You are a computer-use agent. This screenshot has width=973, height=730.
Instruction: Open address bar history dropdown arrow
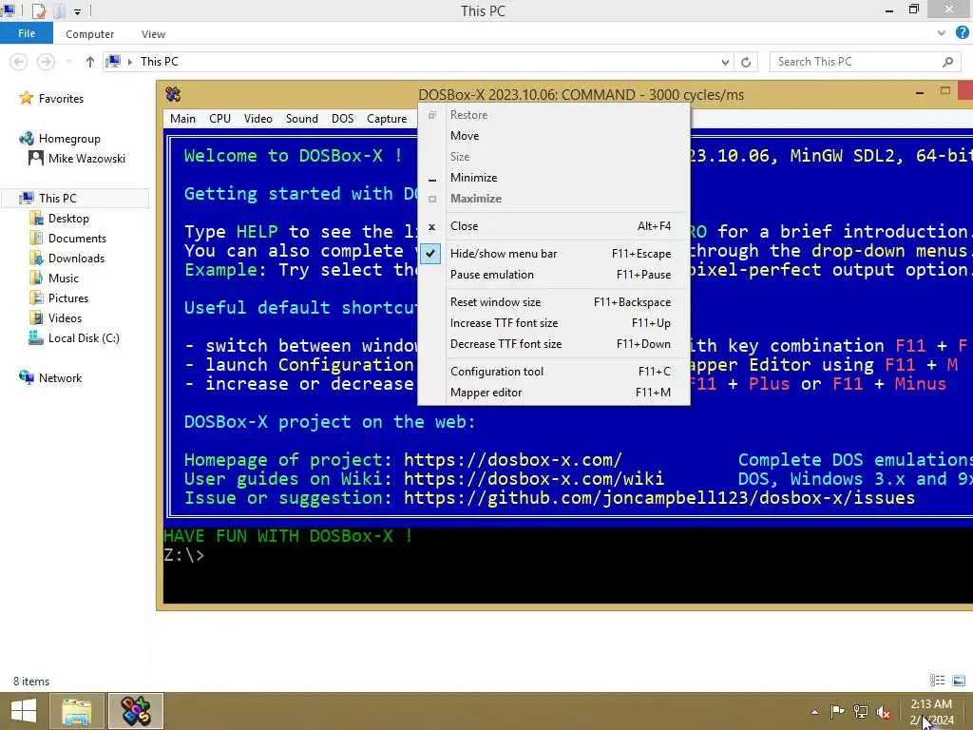[725, 62]
